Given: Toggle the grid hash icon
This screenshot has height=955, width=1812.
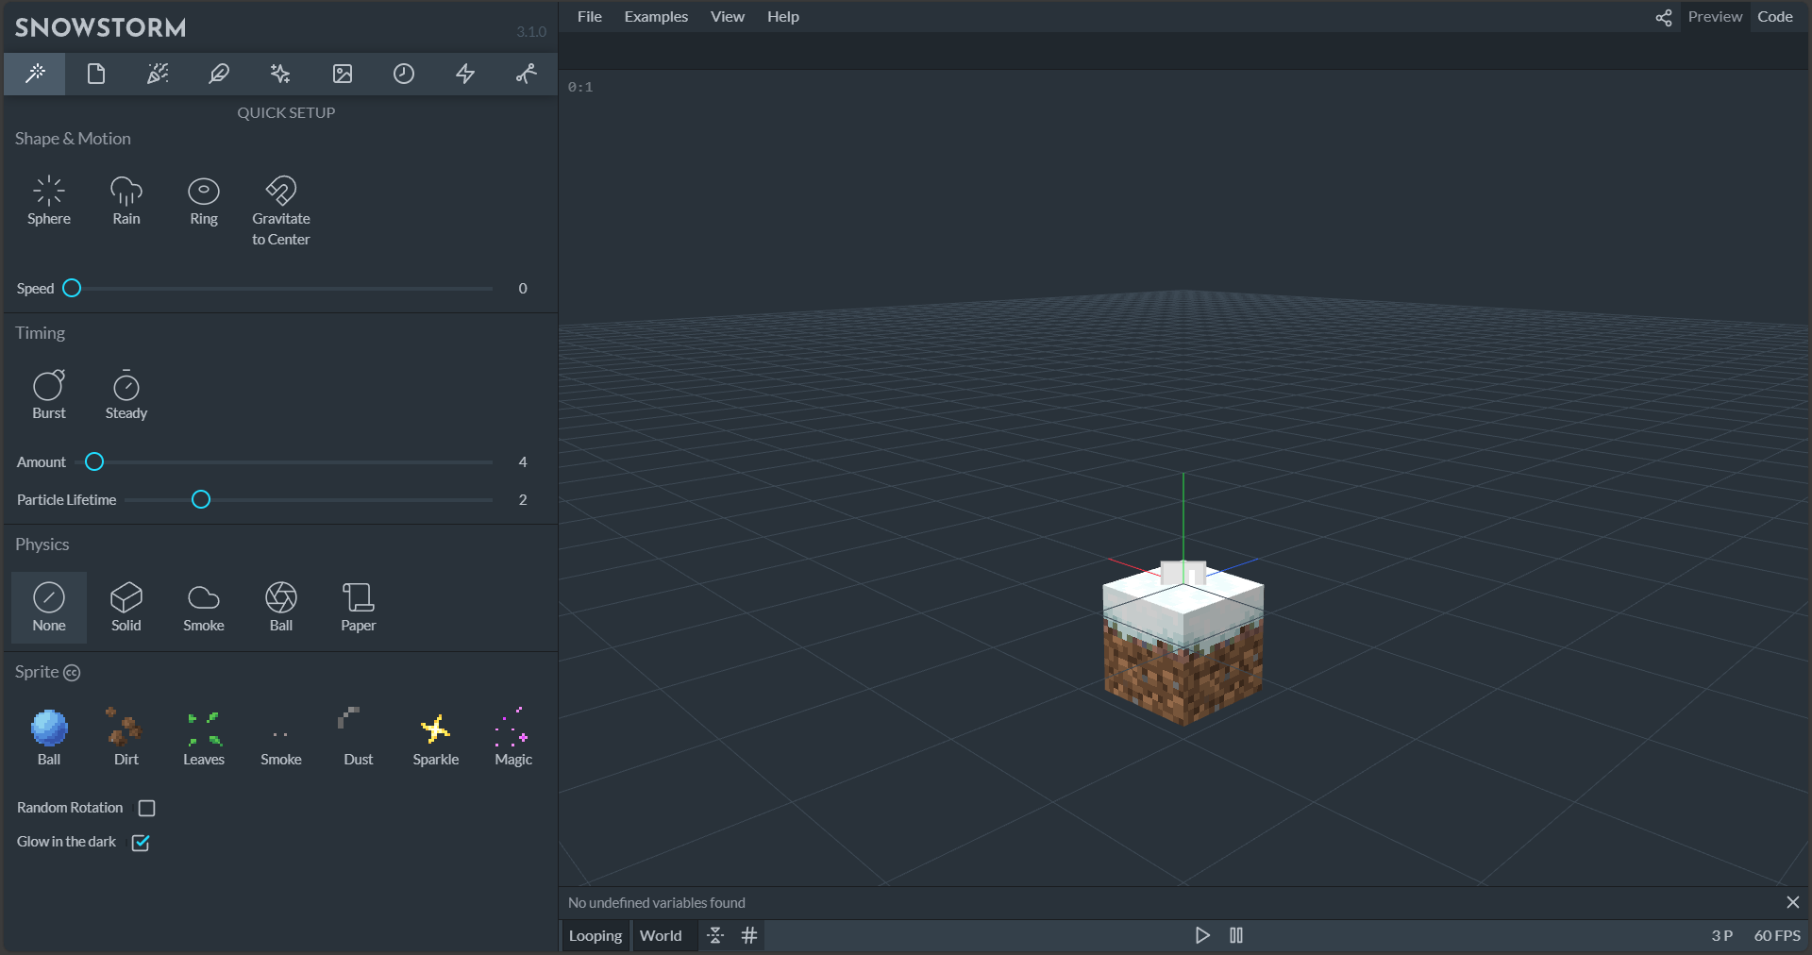Looking at the screenshot, I should (749, 936).
